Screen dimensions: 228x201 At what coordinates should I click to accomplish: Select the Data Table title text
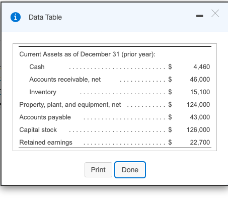45,17
